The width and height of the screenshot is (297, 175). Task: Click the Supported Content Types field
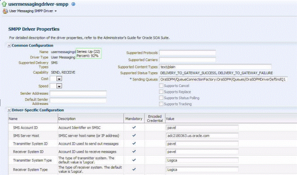coord(215,67)
